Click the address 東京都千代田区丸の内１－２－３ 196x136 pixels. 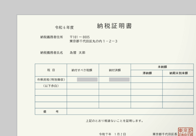(x=93, y=41)
